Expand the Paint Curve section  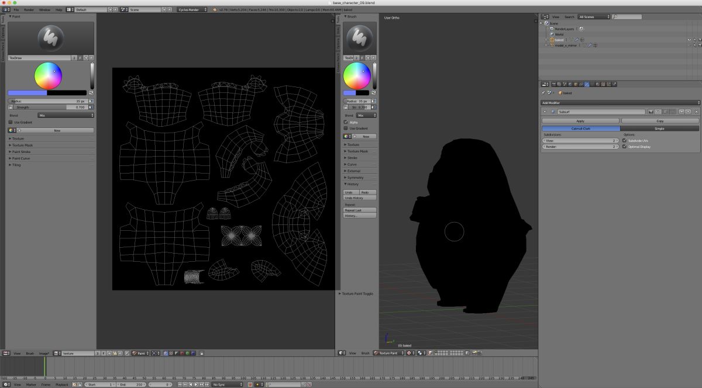20,158
